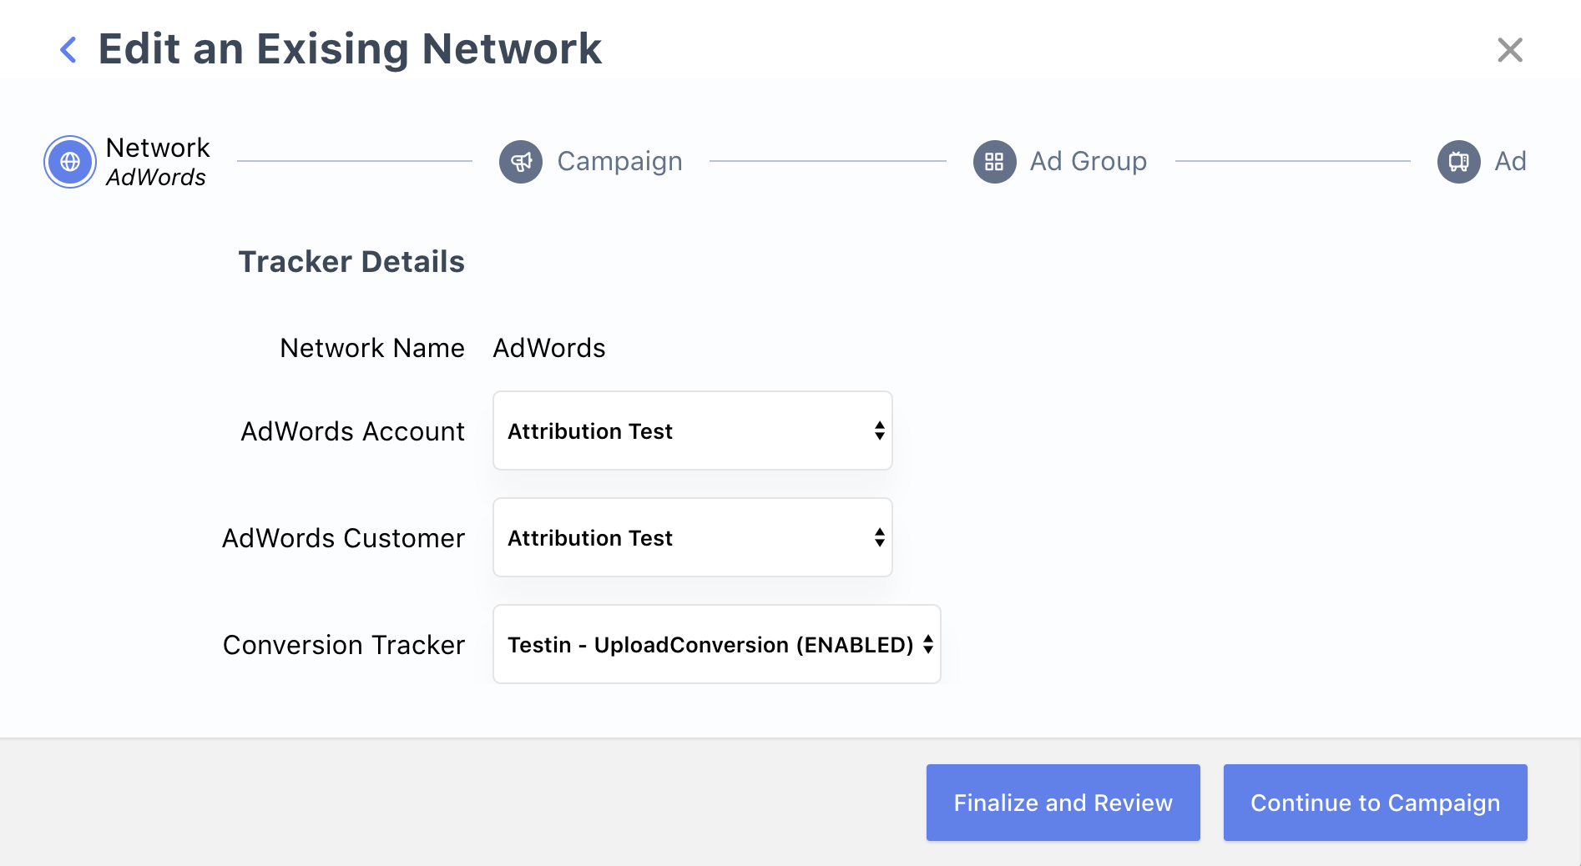Click the AdWords network name value
Image resolution: width=1581 pixels, height=866 pixels.
[x=549, y=348]
